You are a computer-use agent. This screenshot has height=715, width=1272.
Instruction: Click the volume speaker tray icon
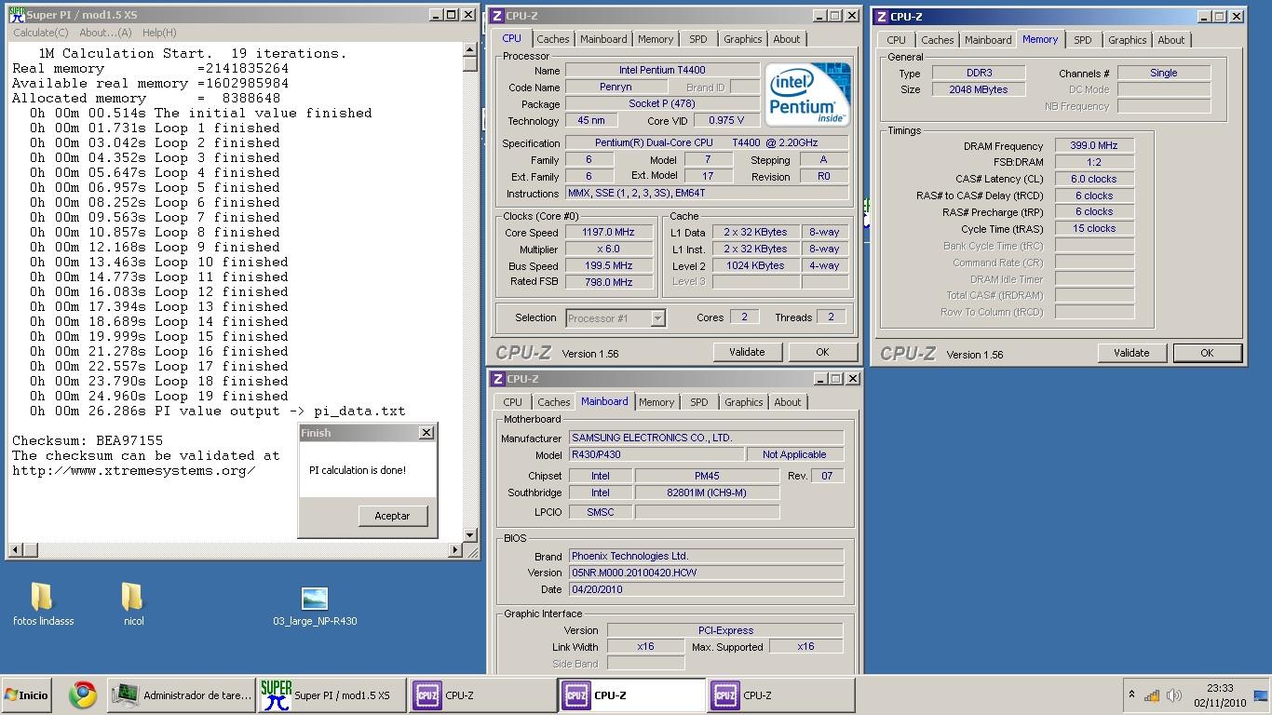(x=1174, y=695)
